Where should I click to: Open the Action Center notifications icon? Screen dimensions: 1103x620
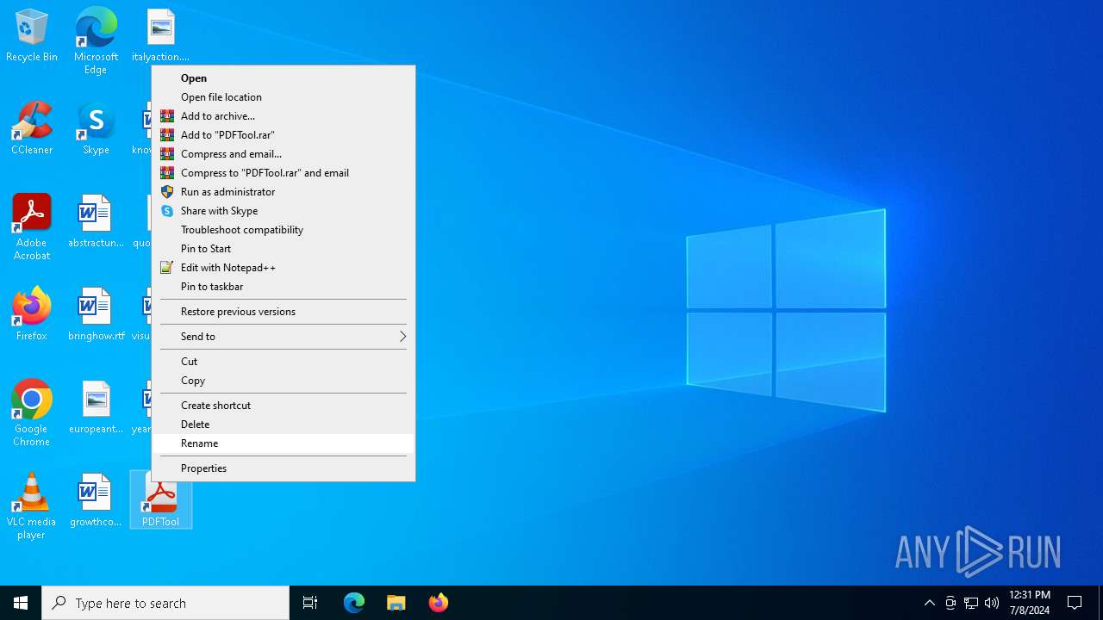(x=1075, y=603)
